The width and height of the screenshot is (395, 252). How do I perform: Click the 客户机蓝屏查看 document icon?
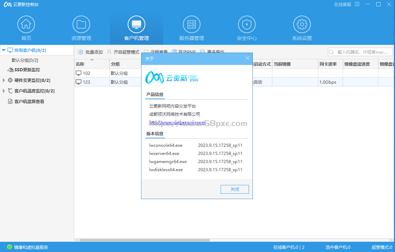pyautogui.click(x=10, y=101)
